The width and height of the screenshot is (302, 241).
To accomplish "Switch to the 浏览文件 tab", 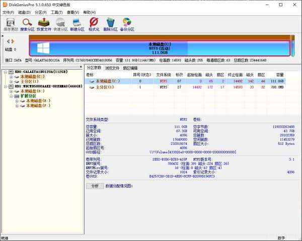I will click(112, 67).
